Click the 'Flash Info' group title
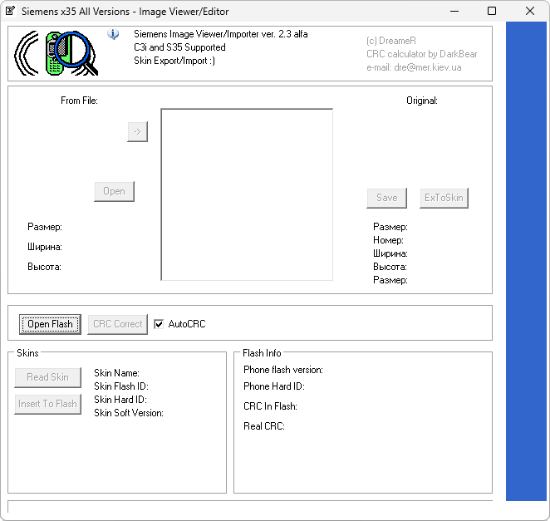 [262, 353]
